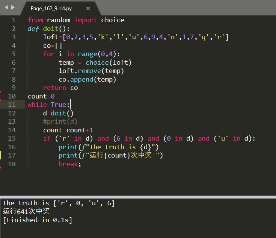
Task: Click line number 15 in the gutter
Action: click(12, 139)
